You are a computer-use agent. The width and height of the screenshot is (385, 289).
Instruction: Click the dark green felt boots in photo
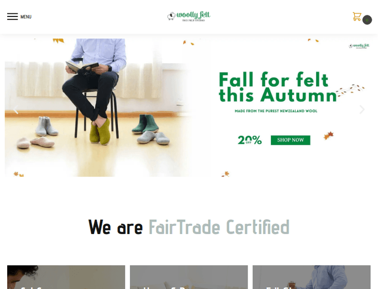pyautogui.click(x=145, y=124)
